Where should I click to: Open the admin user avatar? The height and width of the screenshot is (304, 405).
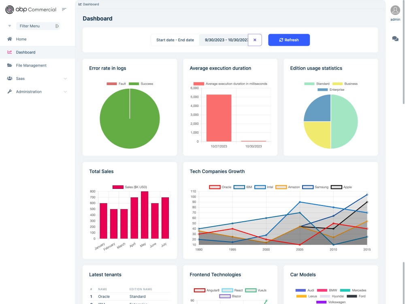pyautogui.click(x=395, y=11)
